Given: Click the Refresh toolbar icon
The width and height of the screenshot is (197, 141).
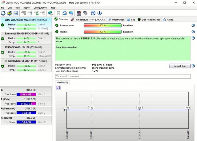Looking at the screenshot, I should [x=3, y=13].
